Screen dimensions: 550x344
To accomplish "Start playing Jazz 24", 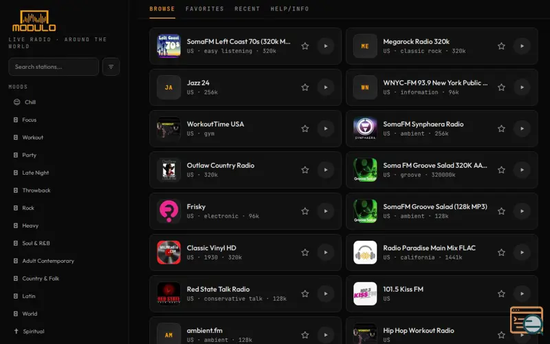I will point(326,87).
